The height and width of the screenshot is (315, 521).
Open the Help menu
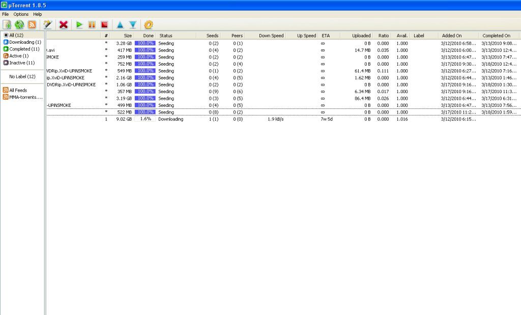(38, 14)
